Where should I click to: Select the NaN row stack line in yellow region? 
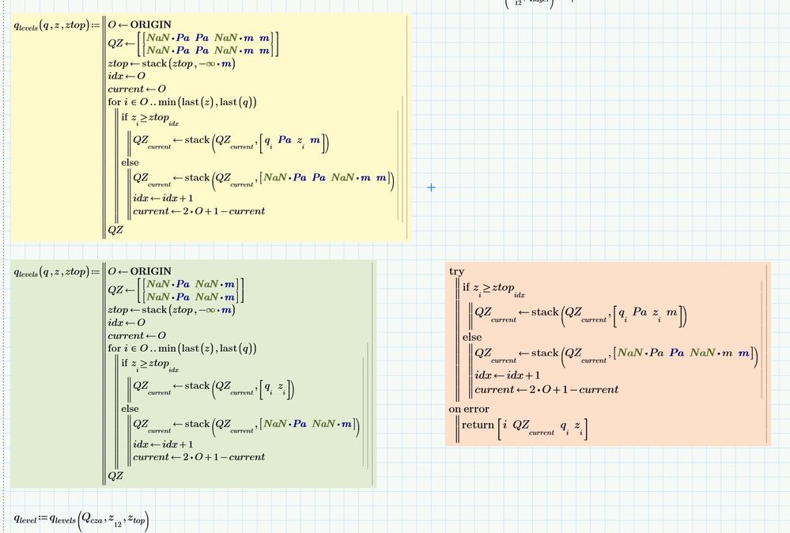(x=263, y=180)
